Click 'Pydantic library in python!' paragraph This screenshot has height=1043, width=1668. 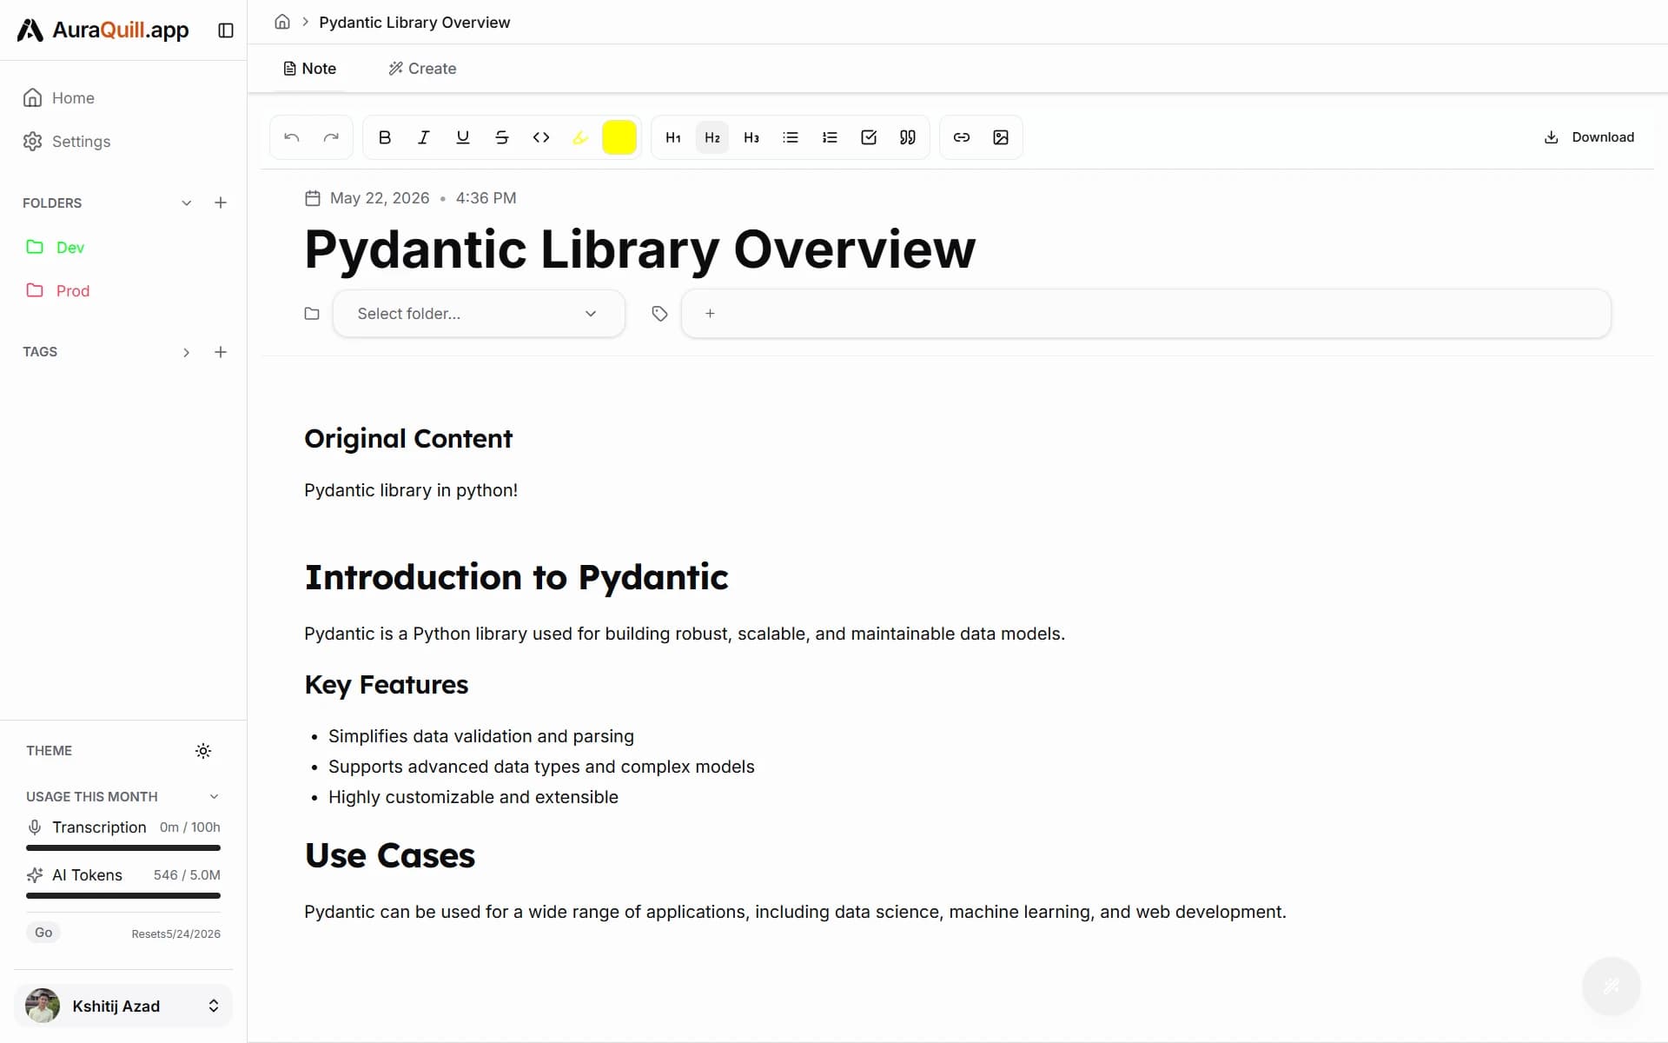411,490
